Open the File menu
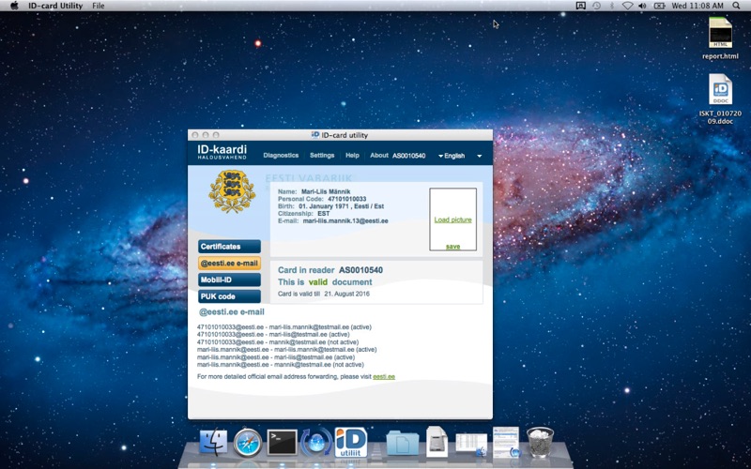751x469 pixels. [x=98, y=6]
